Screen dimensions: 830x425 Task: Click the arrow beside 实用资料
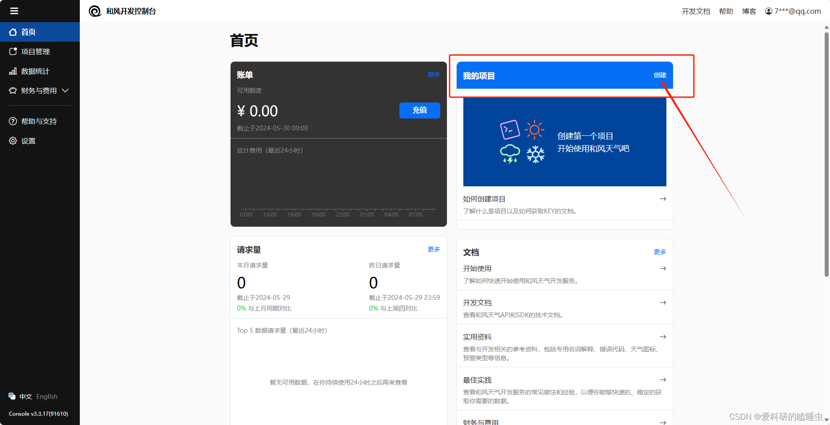coord(663,337)
